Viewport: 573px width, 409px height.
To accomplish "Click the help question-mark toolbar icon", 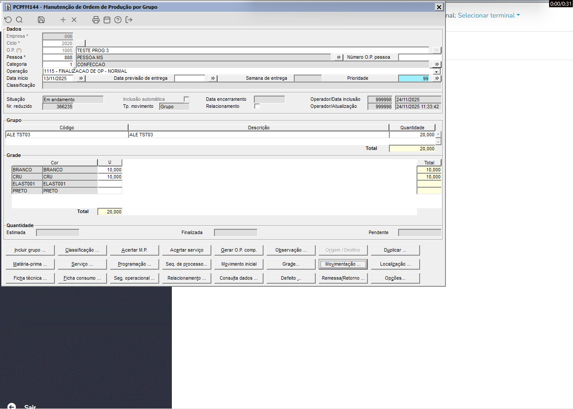I will [x=118, y=20].
